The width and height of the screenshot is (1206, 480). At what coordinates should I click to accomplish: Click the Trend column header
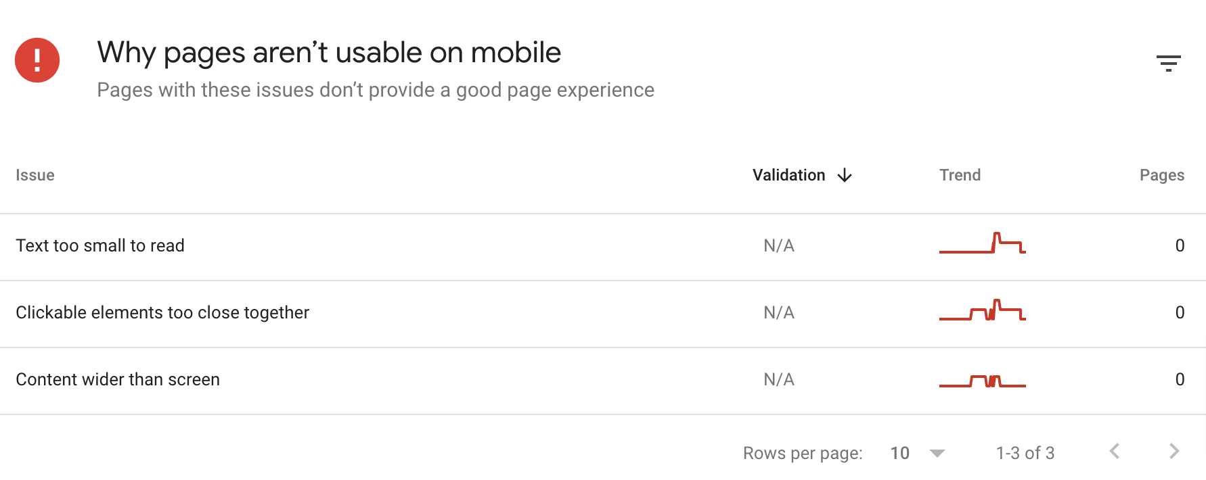click(960, 175)
